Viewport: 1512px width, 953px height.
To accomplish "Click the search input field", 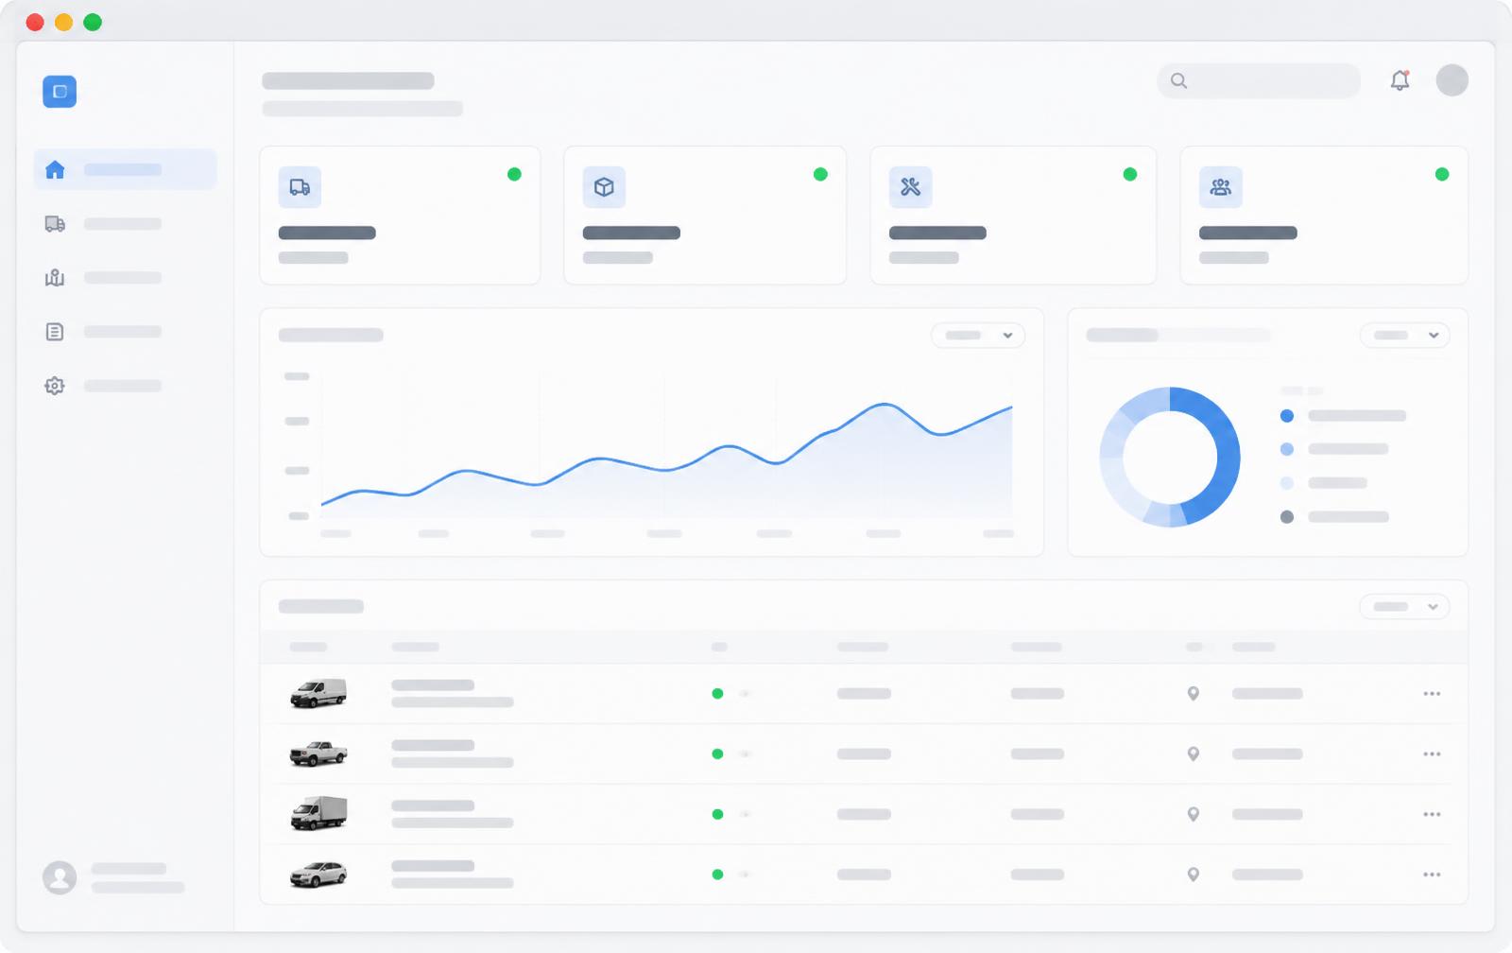I will coord(1259,80).
